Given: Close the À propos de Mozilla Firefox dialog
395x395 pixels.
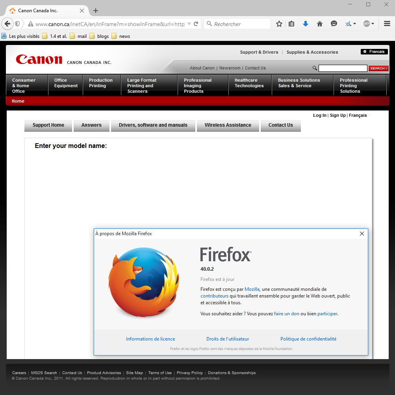Looking at the screenshot, I should pyautogui.click(x=362, y=234).
